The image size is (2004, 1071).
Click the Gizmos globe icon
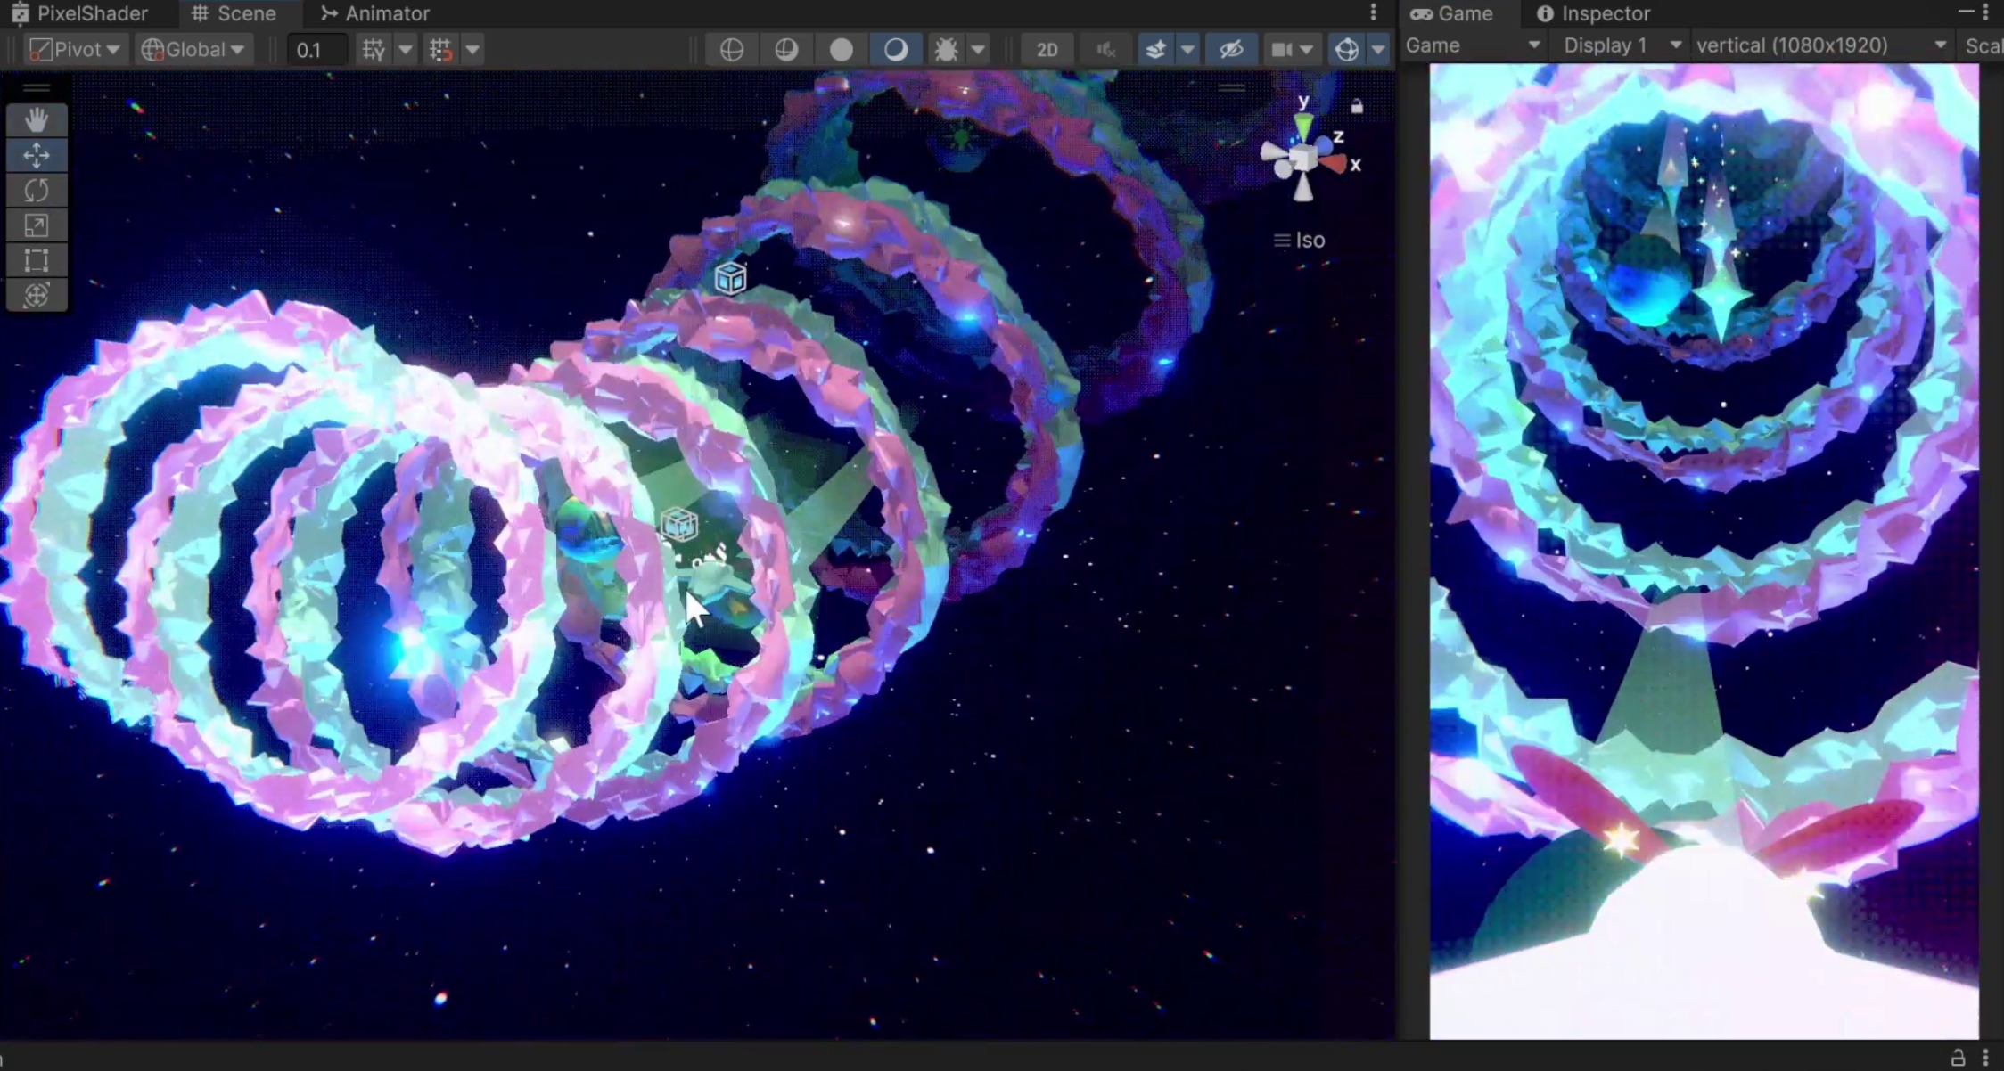1347,49
